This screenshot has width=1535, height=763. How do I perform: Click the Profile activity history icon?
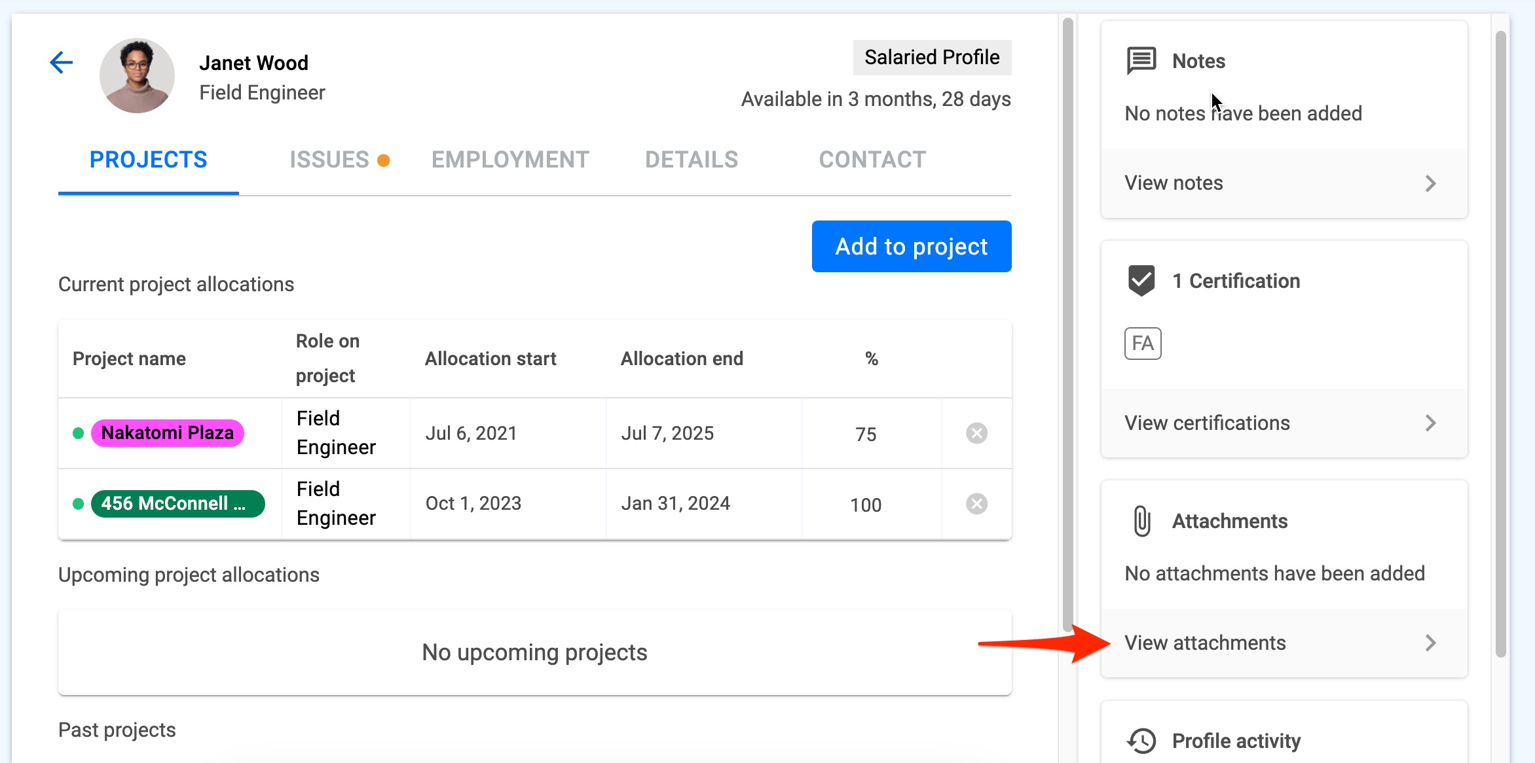click(x=1141, y=741)
